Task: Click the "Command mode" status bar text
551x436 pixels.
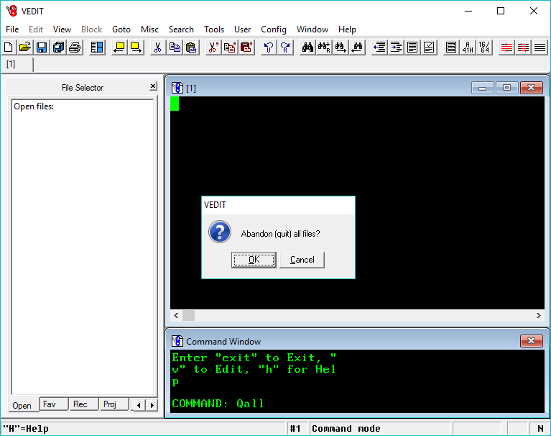Action: [346, 429]
